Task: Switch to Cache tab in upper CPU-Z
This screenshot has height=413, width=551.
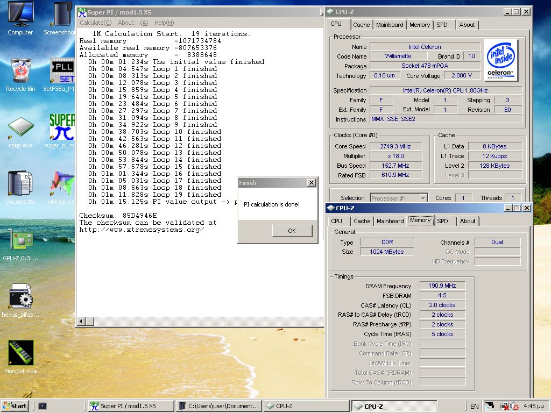Action: pos(361,25)
